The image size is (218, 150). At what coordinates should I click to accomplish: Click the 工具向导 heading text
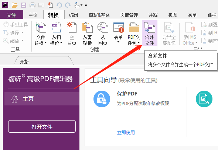pyautogui.click(x=103, y=80)
